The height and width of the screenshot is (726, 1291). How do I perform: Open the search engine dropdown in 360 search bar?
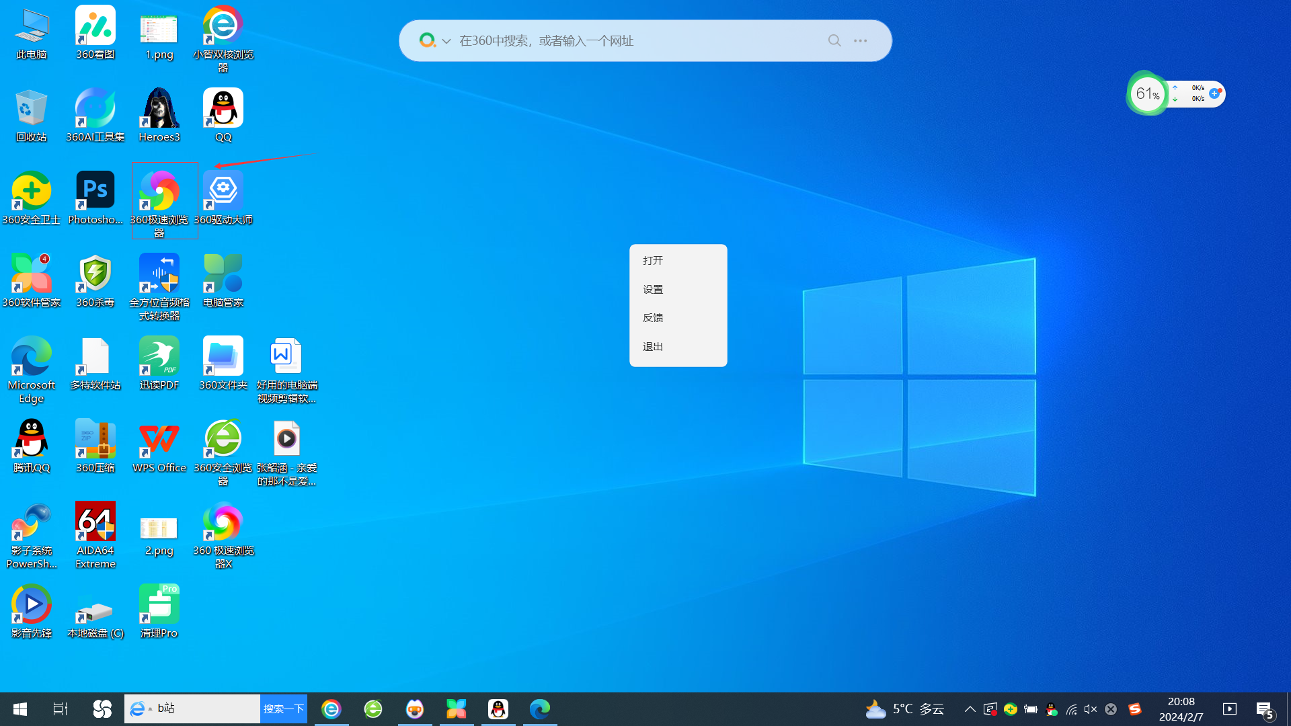[x=446, y=41]
